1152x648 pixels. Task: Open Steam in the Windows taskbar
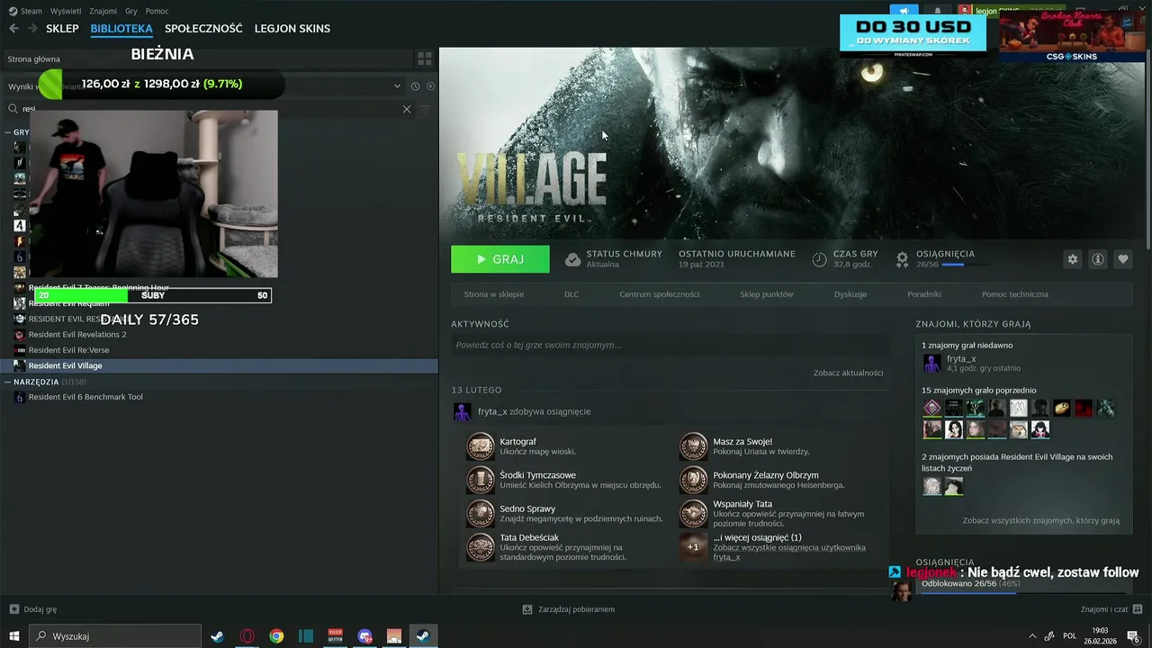pyautogui.click(x=423, y=636)
